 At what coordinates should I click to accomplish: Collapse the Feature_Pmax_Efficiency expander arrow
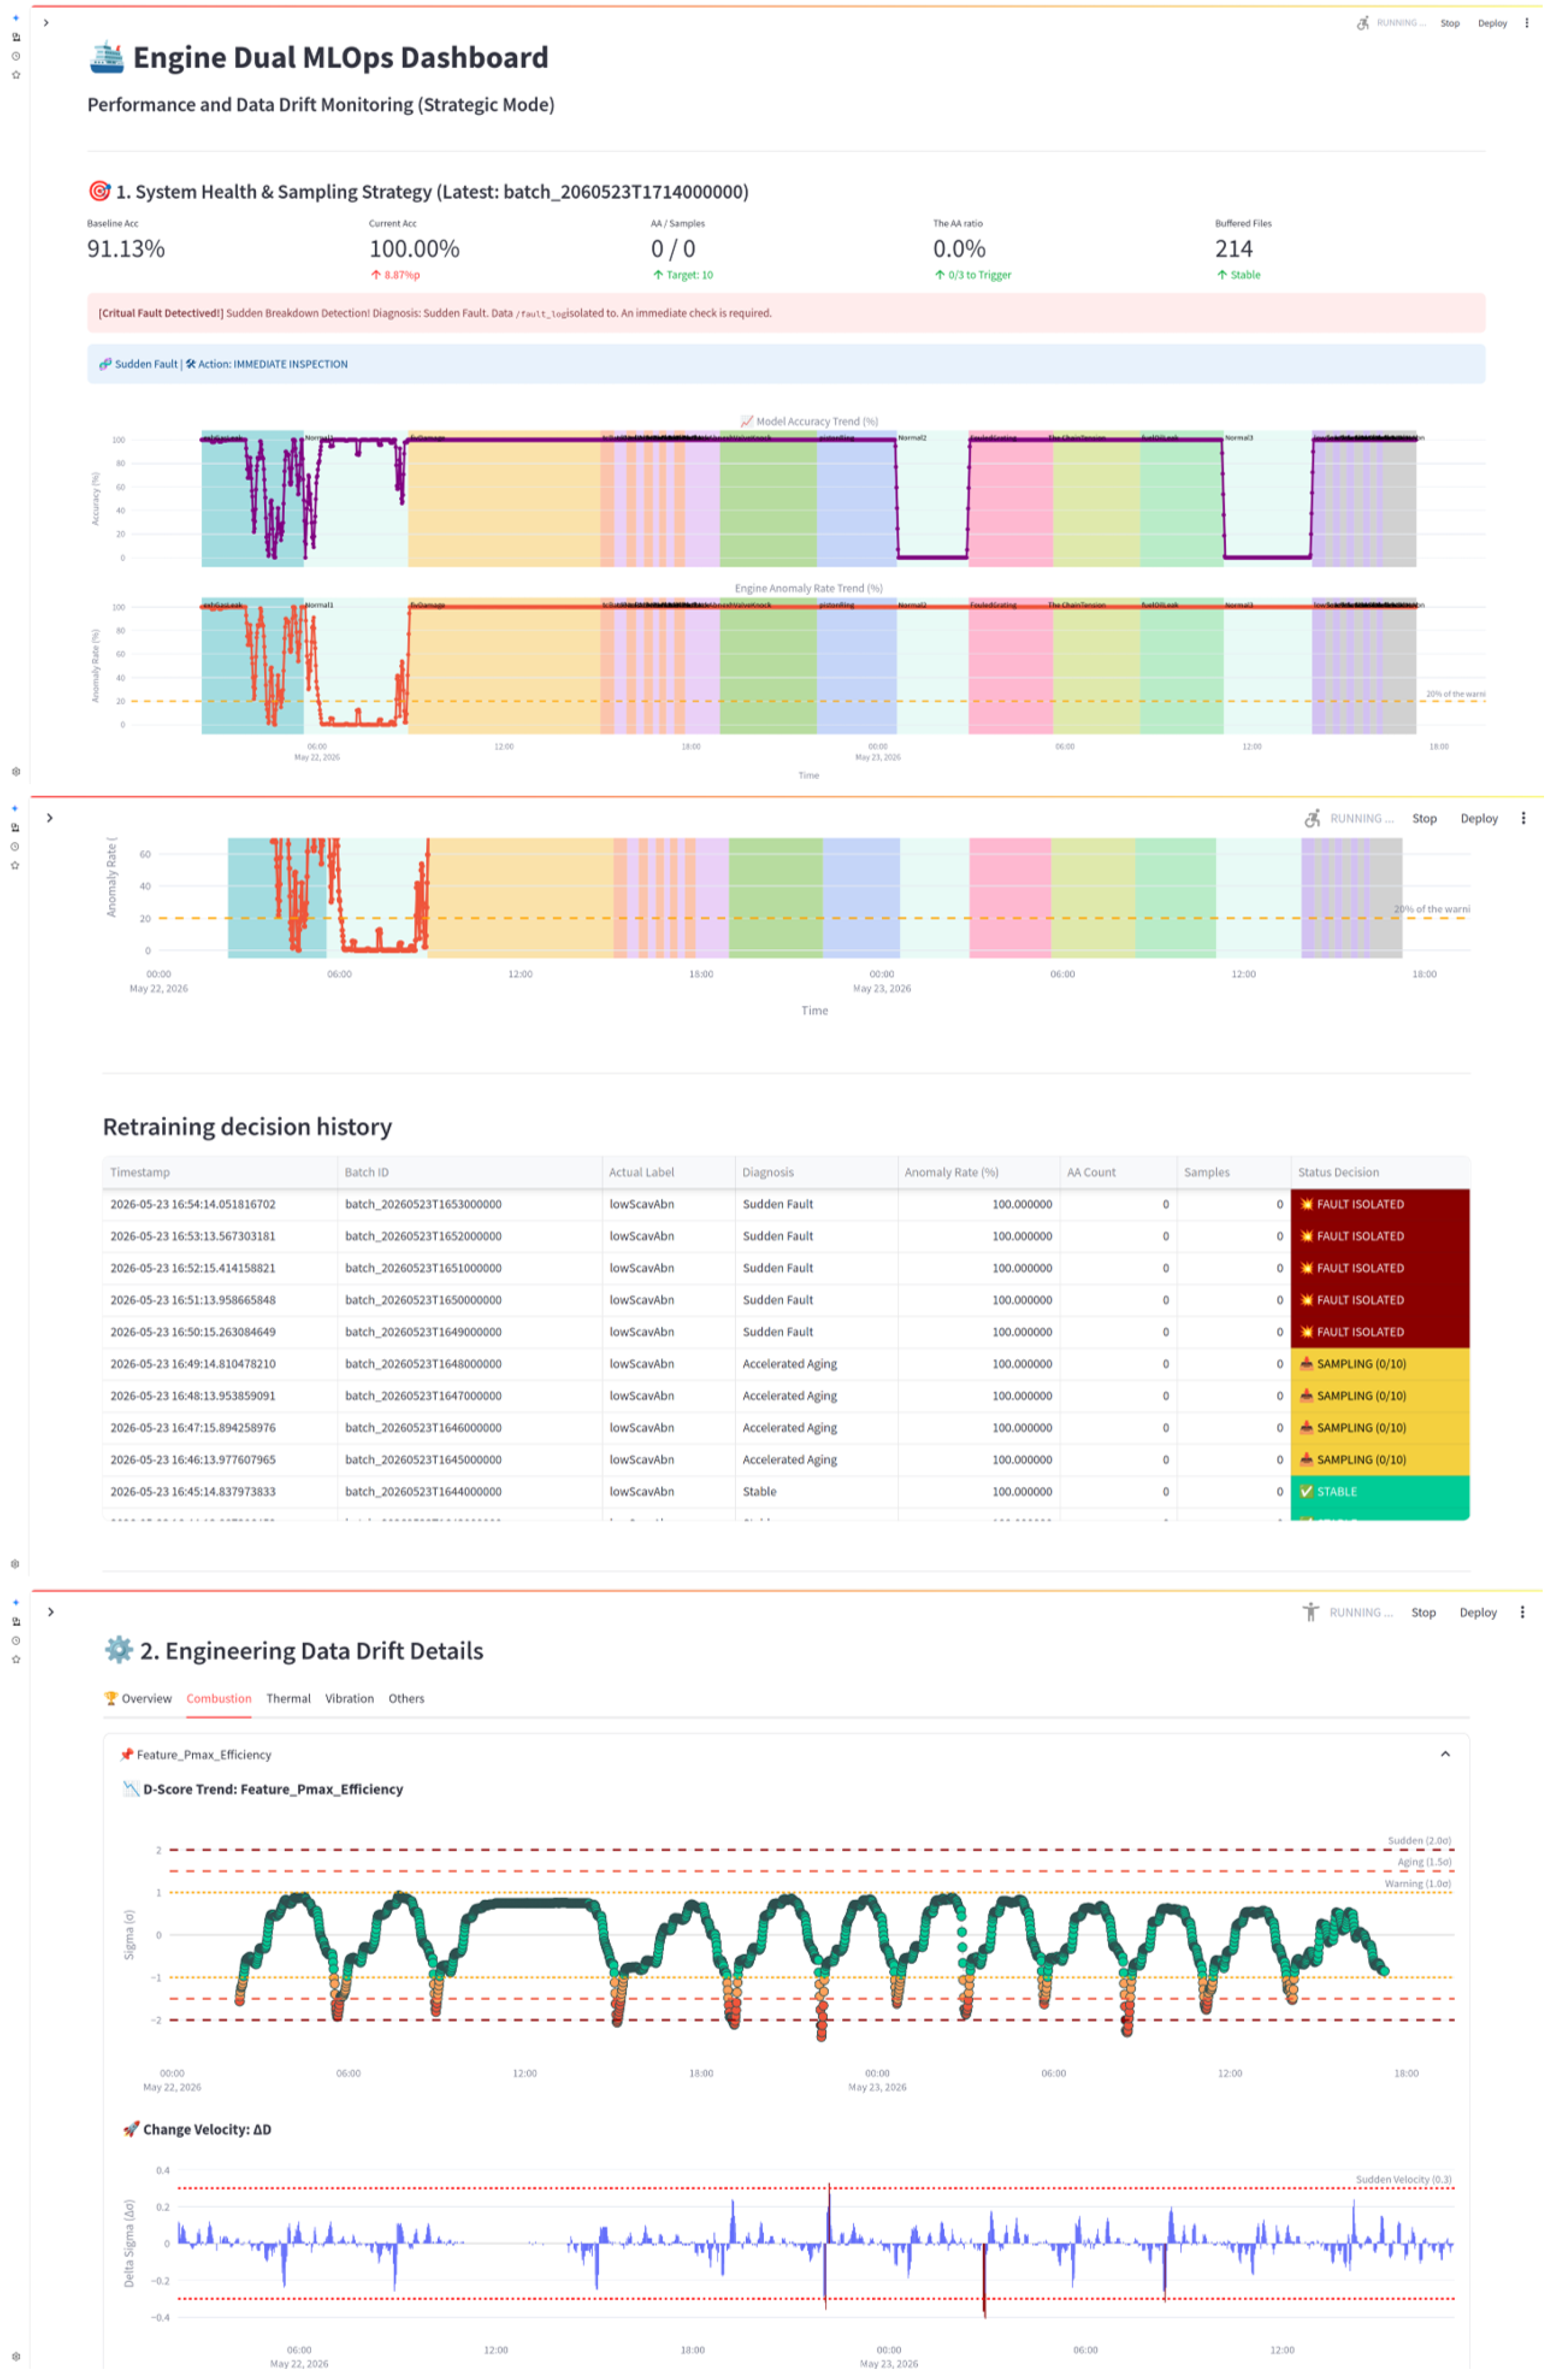coord(1446,1755)
